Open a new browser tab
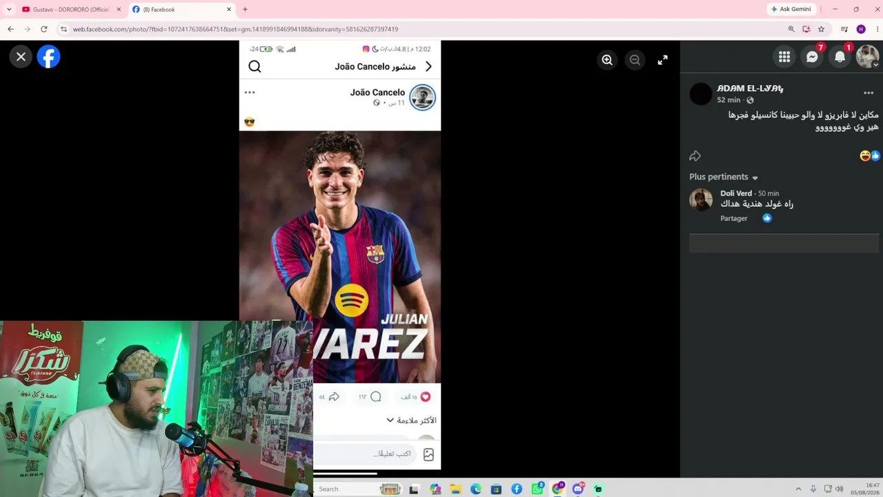The width and height of the screenshot is (883, 497). point(245,10)
